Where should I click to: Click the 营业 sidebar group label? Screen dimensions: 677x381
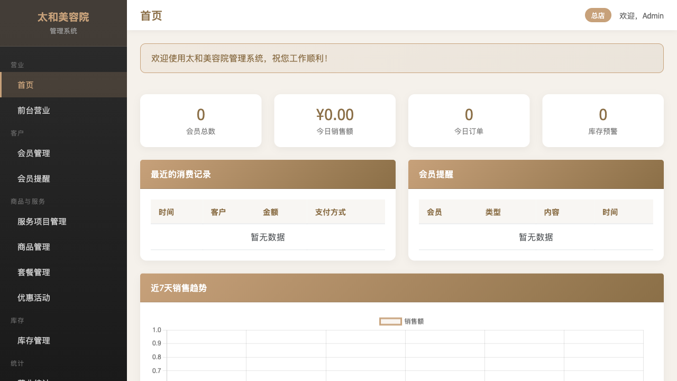17,65
